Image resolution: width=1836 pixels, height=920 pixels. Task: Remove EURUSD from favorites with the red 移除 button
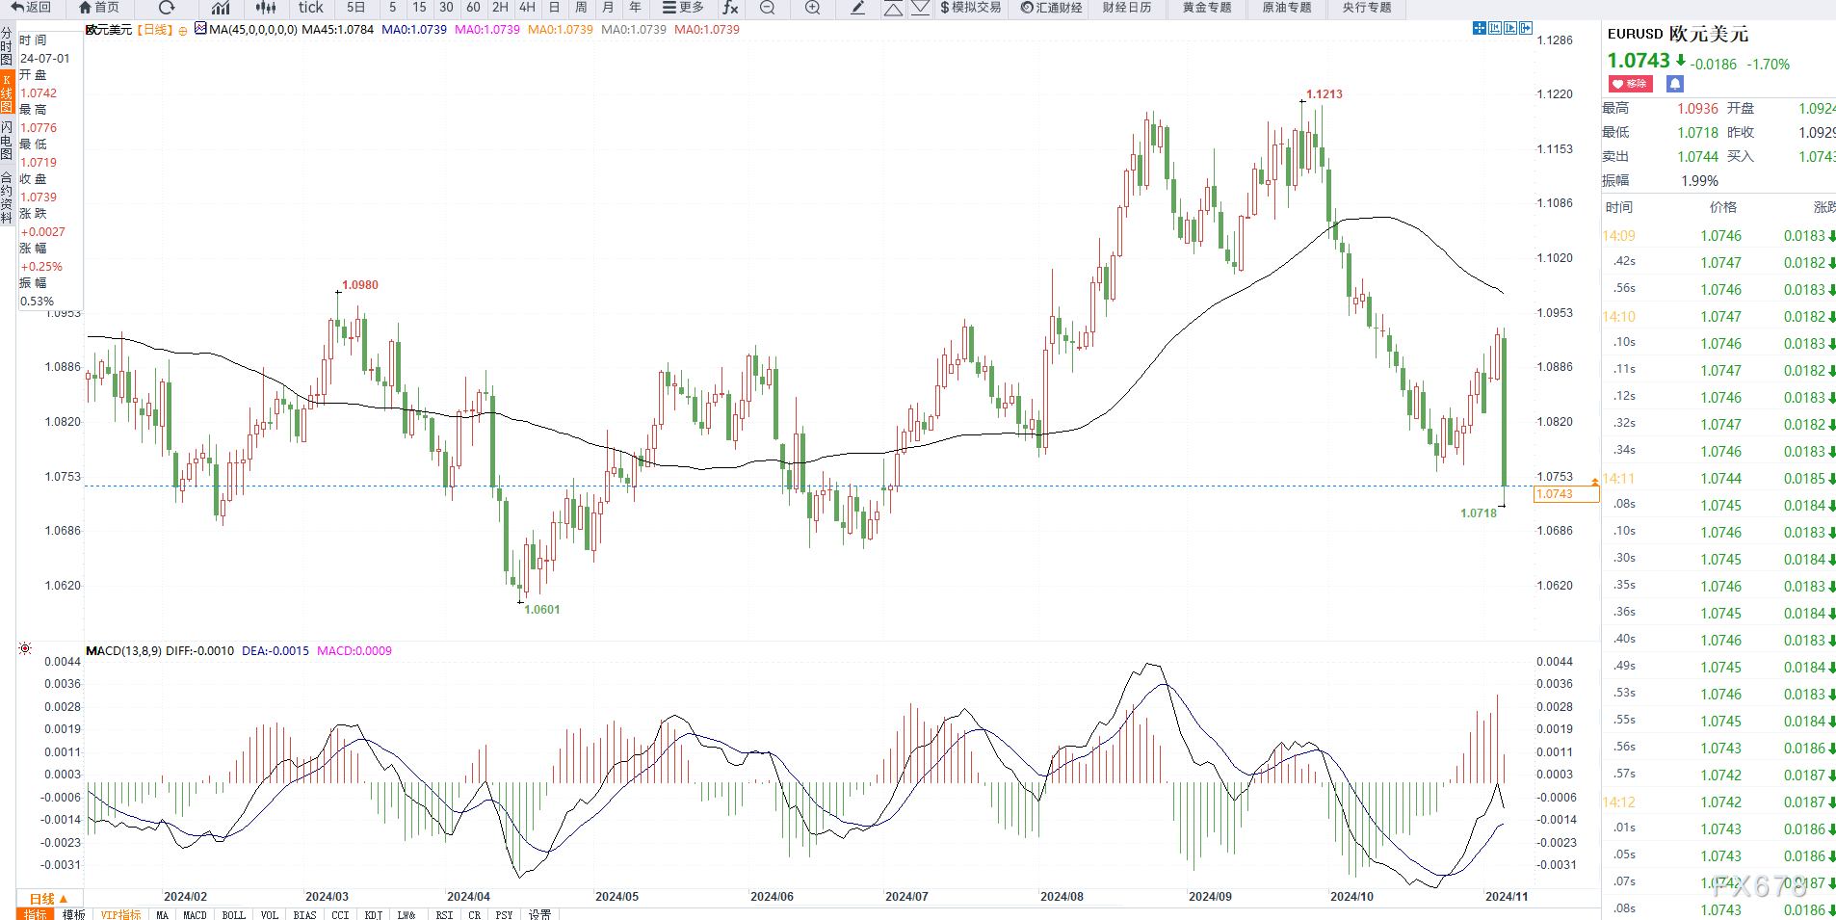click(x=1630, y=84)
